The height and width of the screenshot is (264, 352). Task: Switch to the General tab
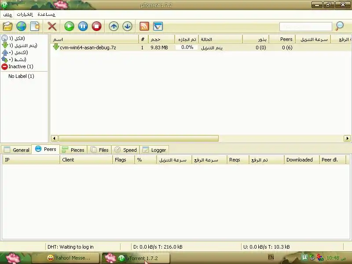16,150
